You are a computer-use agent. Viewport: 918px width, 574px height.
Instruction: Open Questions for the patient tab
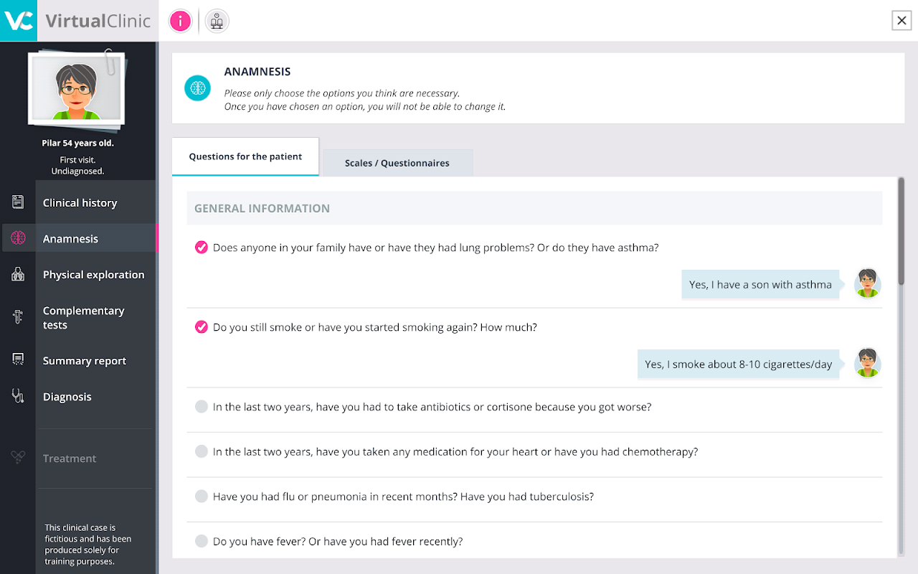click(245, 156)
